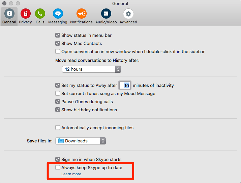Image resolution: width=241 pixels, height=183 pixels.
Task: Click the 'Move read conversations to History after:' label
Action: coord(97,60)
